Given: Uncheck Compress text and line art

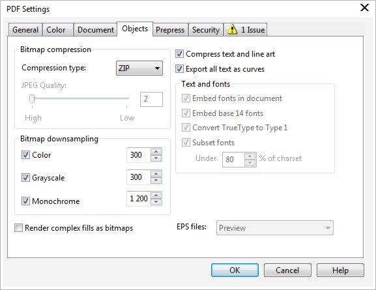Looking at the screenshot, I should pyautogui.click(x=179, y=54).
